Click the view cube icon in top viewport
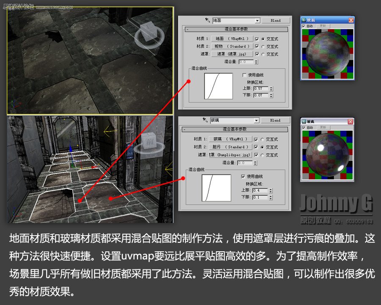Image resolution: width=381 pixels, height=305 pixels. tap(149, 30)
